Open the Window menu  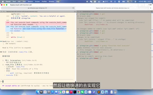tap(51, 2)
